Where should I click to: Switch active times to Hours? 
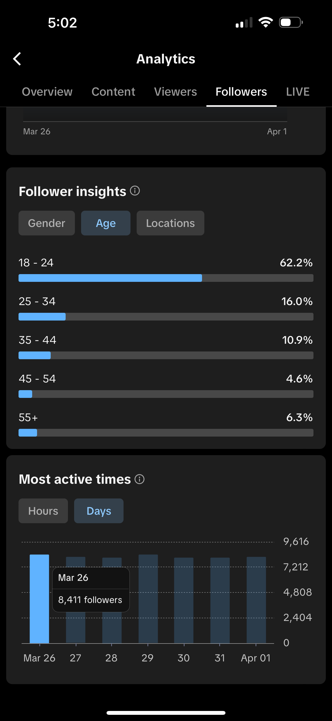43,511
